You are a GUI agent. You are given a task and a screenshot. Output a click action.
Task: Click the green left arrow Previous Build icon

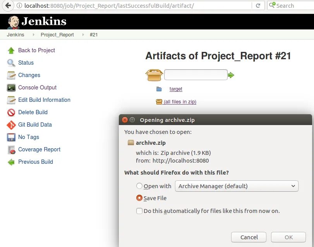point(11,162)
